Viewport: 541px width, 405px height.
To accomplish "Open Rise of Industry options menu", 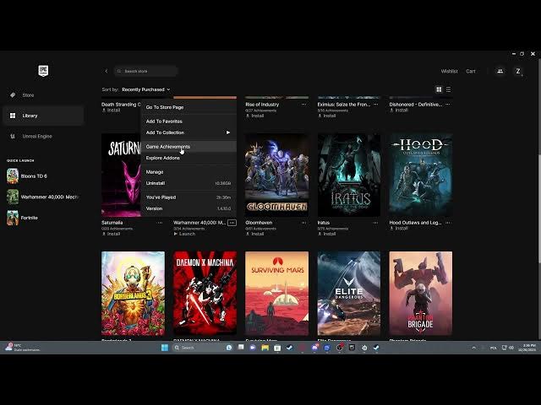I will pos(303,105).
